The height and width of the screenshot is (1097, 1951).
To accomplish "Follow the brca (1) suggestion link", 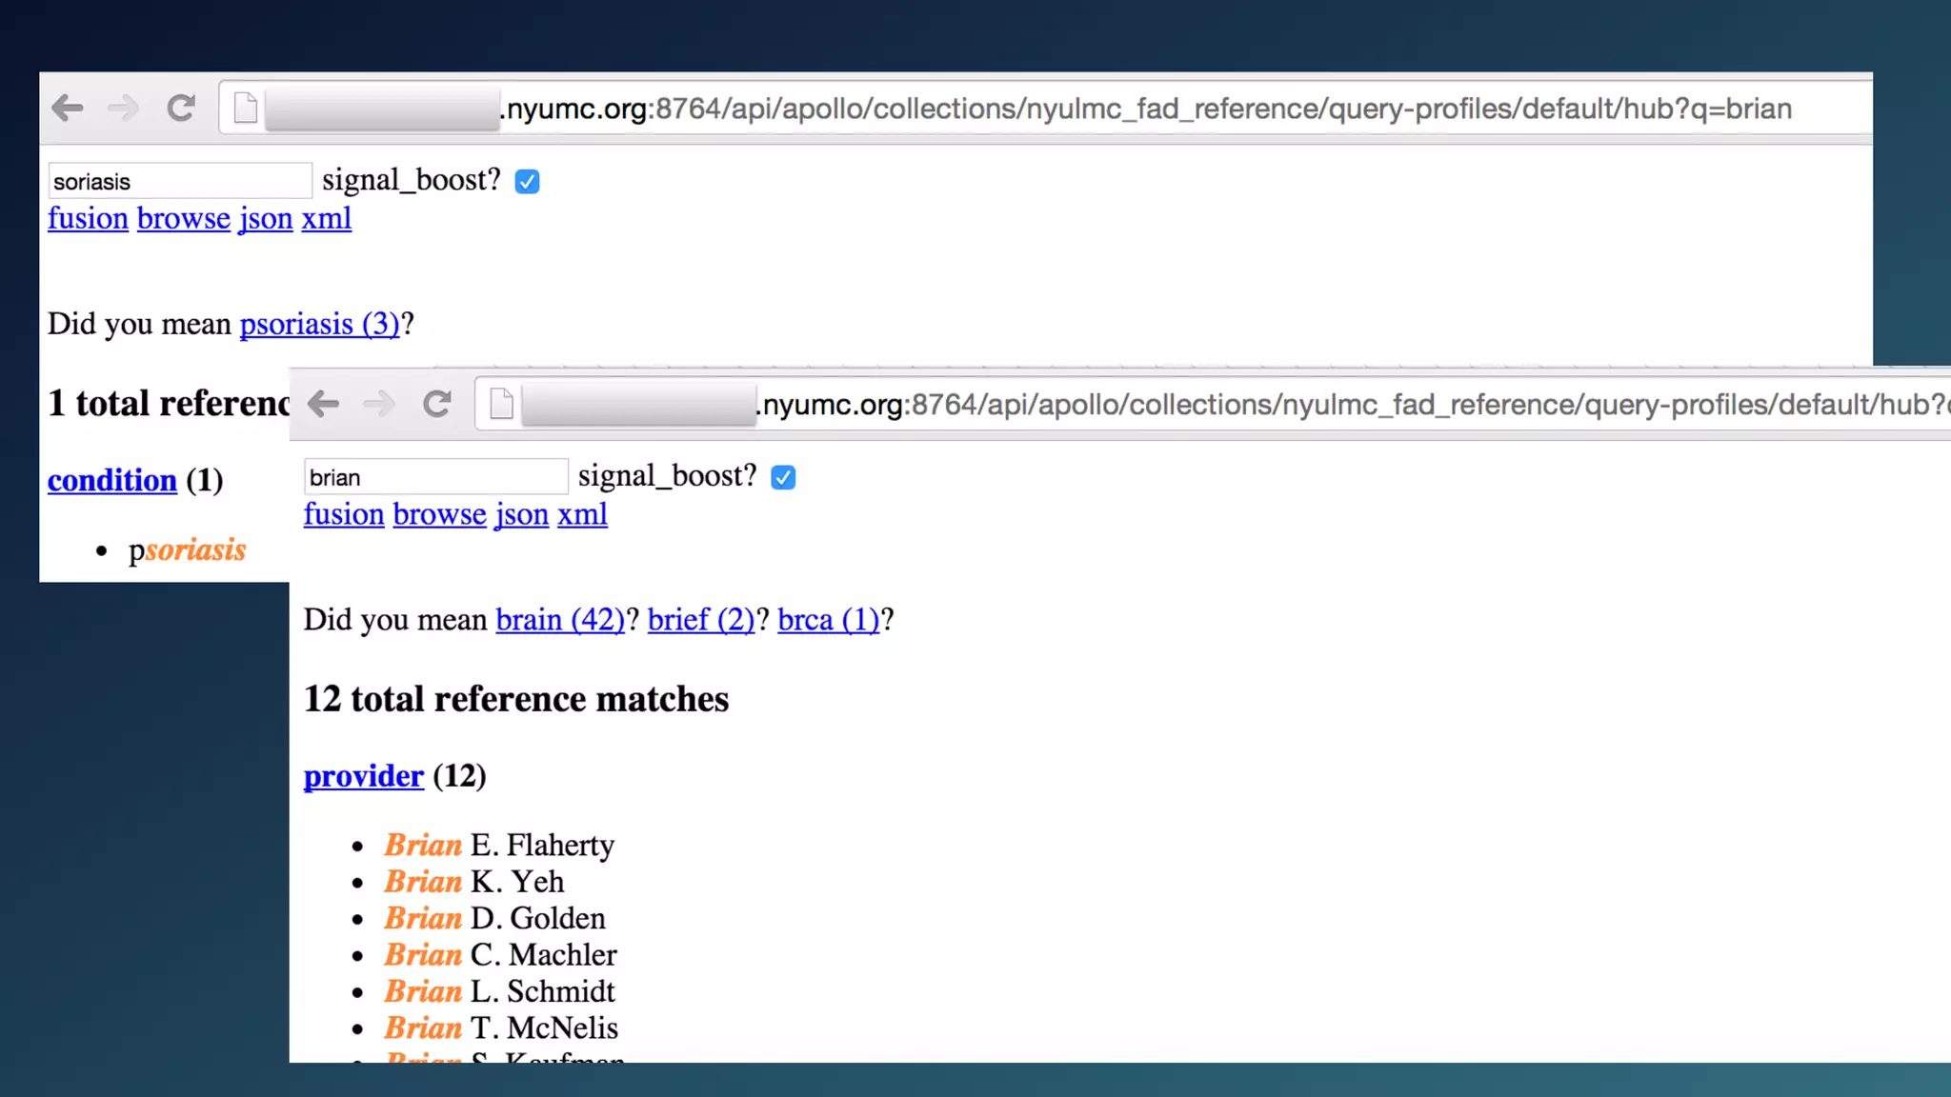I will pyautogui.click(x=828, y=620).
